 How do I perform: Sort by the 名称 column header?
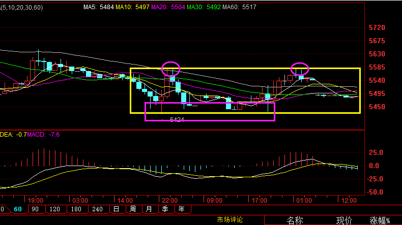coord(295,220)
